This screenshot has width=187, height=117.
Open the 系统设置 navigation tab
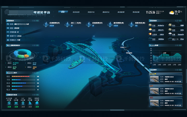(136, 12)
